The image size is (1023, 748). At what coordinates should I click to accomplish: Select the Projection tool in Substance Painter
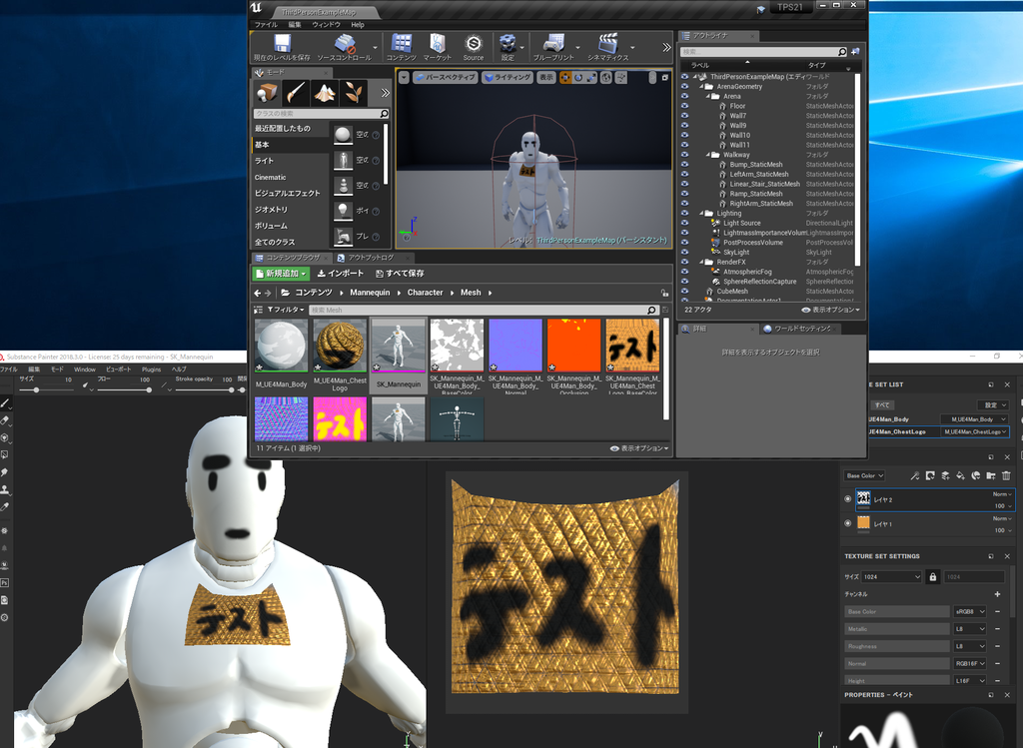click(5, 437)
